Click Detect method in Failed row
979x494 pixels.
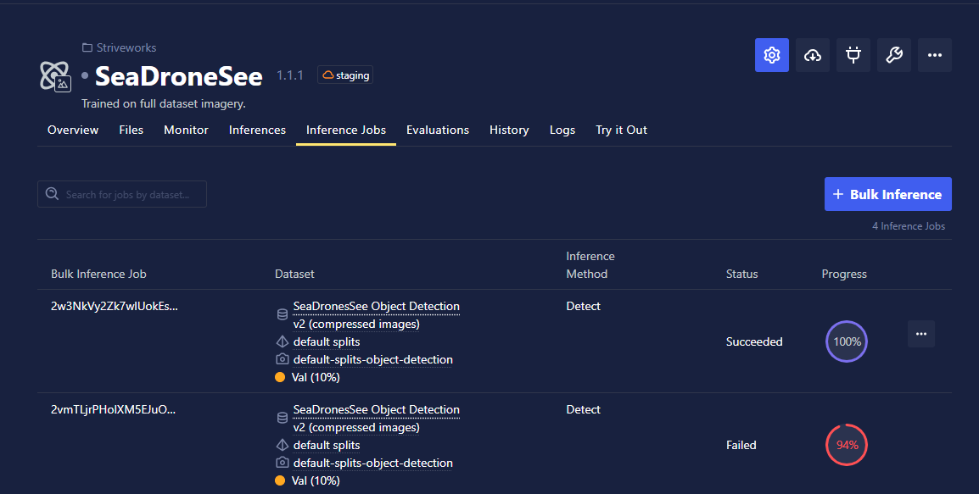[583, 410]
